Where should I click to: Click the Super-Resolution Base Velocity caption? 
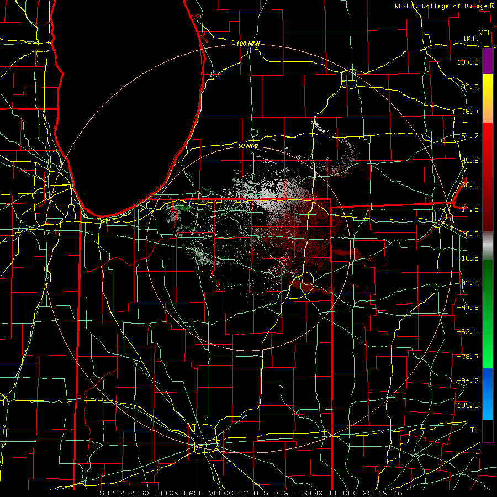pyautogui.click(x=251, y=493)
